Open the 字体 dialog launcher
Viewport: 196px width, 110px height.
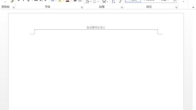click(82, 7)
